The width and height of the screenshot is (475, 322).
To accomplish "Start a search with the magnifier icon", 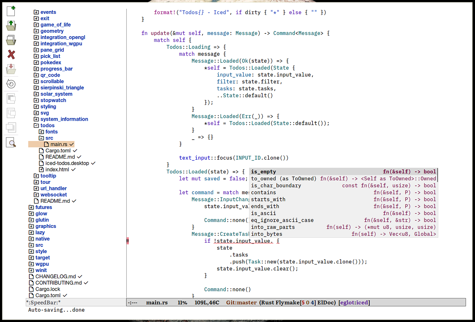I will click(11, 142).
